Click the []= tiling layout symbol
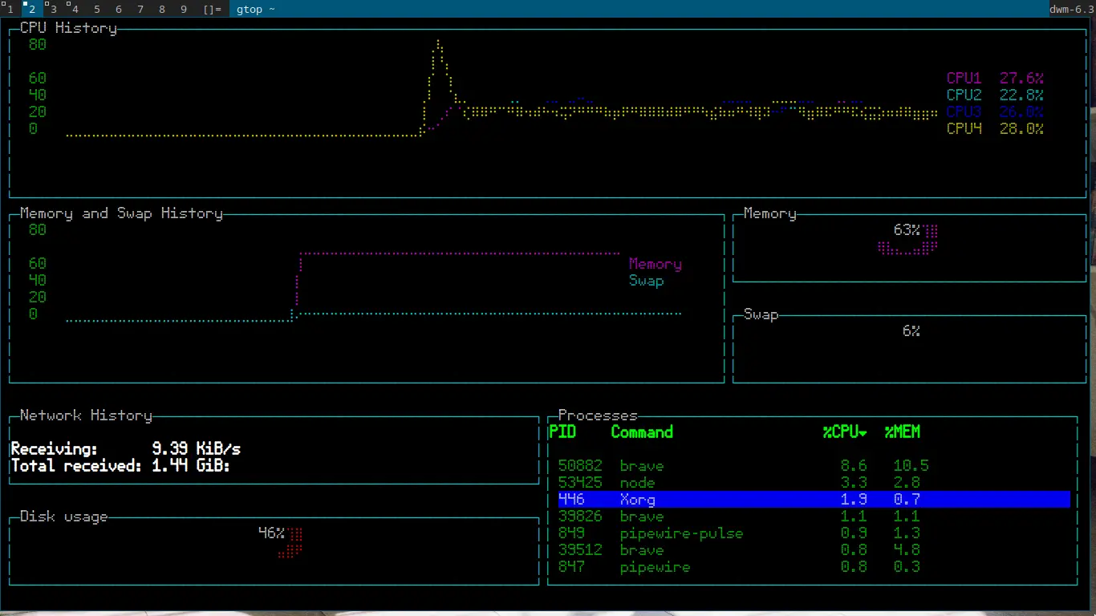The image size is (1096, 616). pyautogui.click(x=212, y=9)
